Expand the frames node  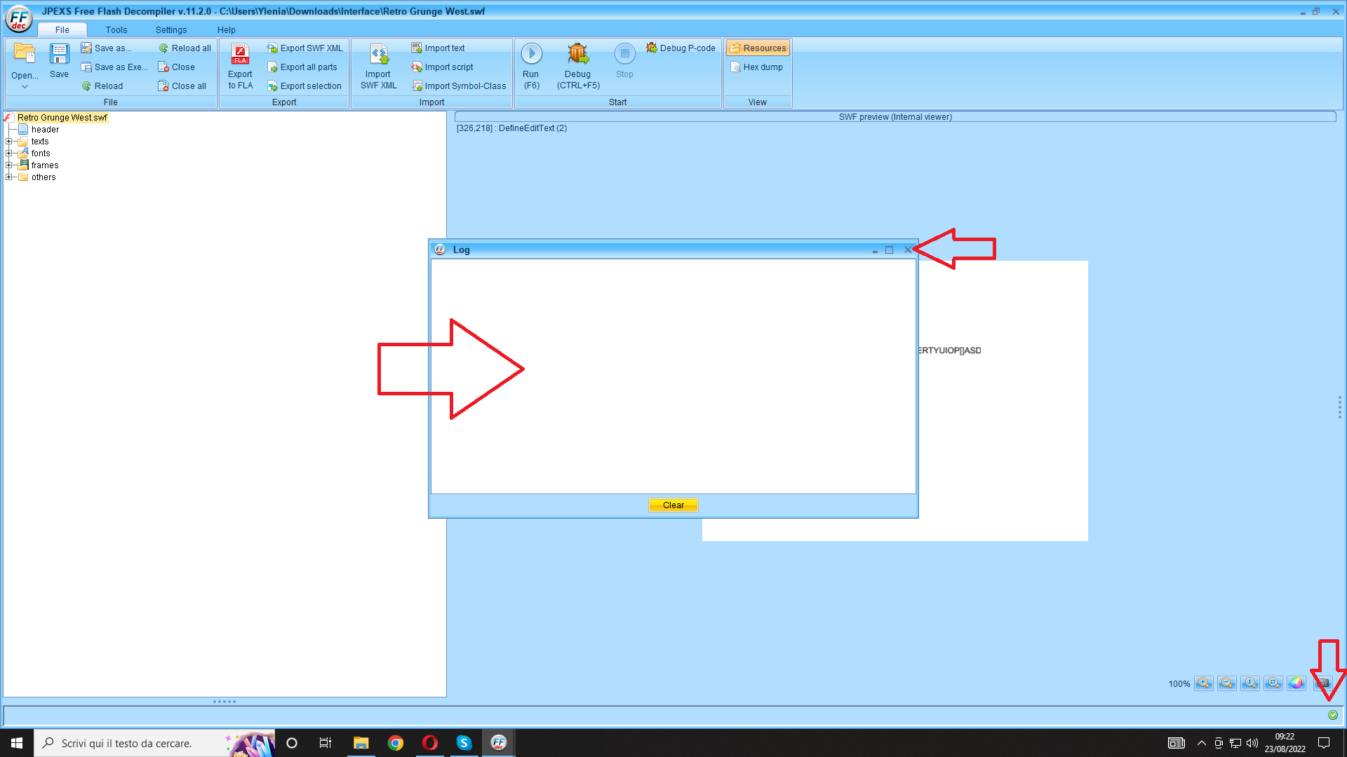coord(9,165)
